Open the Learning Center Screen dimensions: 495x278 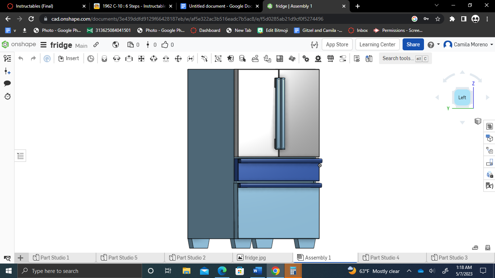pos(377,44)
